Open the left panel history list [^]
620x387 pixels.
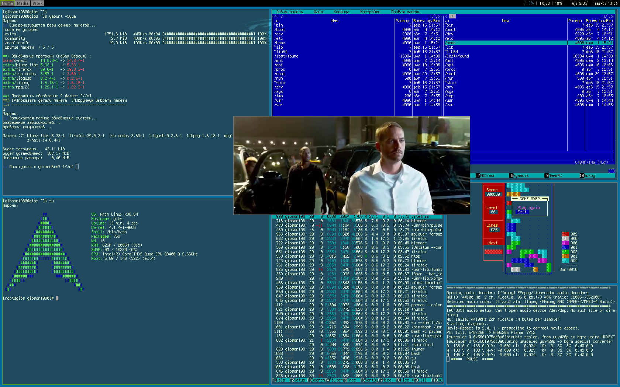point(434,16)
